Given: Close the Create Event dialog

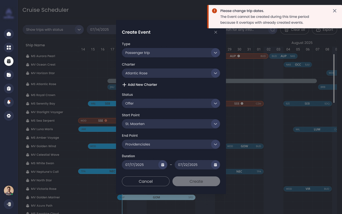Looking at the screenshot, I should pyautogui.click(x=215, y=32).
